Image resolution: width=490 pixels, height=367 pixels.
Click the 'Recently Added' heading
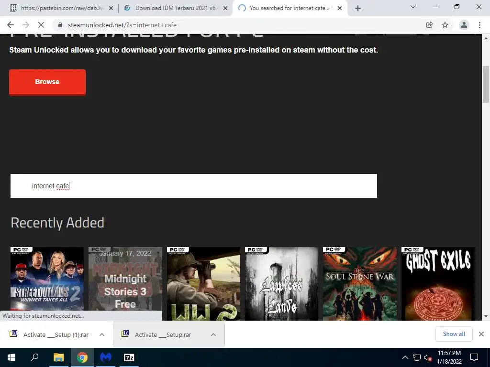57,223
